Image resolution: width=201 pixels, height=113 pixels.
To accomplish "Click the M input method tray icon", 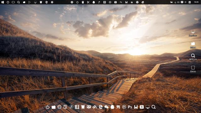I will click(190, 2).
